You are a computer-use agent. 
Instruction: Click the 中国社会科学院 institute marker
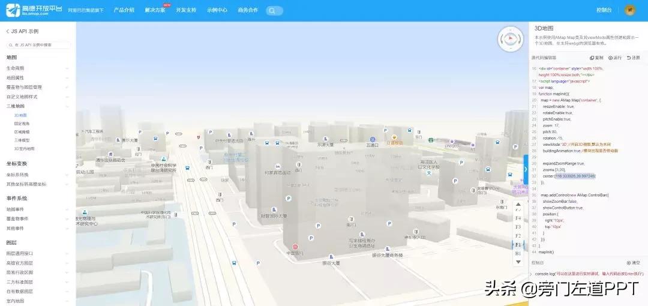point(164,158)
